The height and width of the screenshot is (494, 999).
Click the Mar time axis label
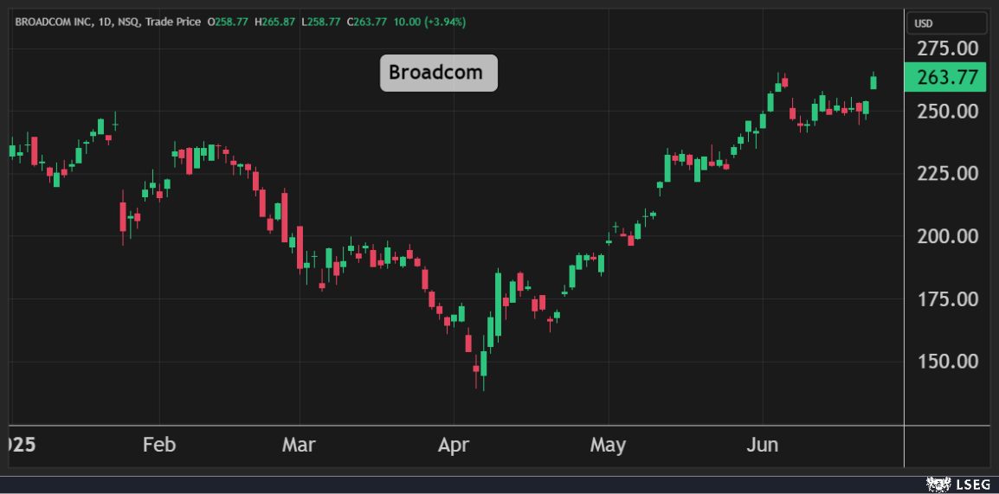(x=298, y=445)
